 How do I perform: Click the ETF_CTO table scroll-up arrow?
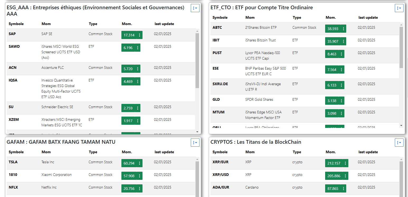click(401, 25)
